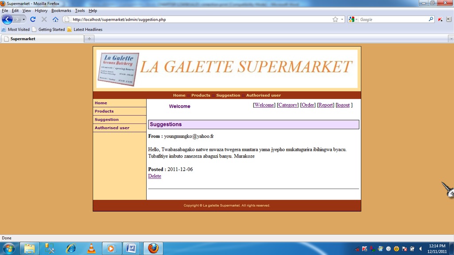Bookmark this page with the star icon

pos(335,19)
